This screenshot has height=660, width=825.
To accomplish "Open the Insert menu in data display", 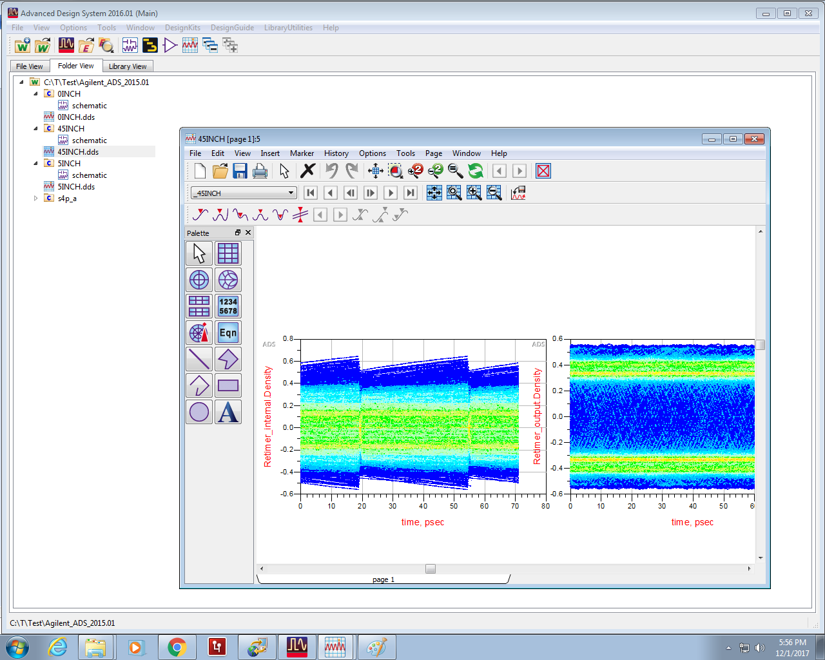I will 270,153.
